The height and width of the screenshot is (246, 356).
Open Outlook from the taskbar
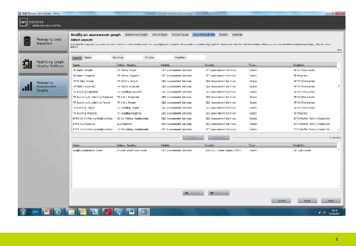coord(83,212)
